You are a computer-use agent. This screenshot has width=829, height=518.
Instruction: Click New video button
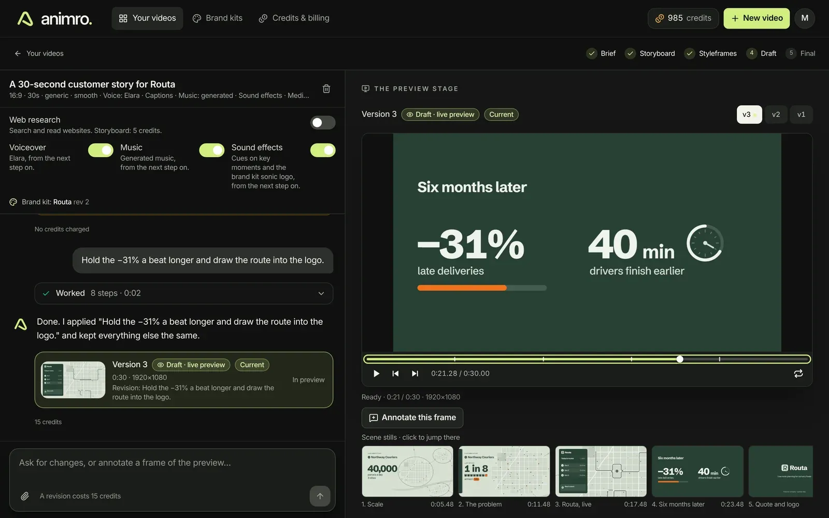(x=756, y=18)
